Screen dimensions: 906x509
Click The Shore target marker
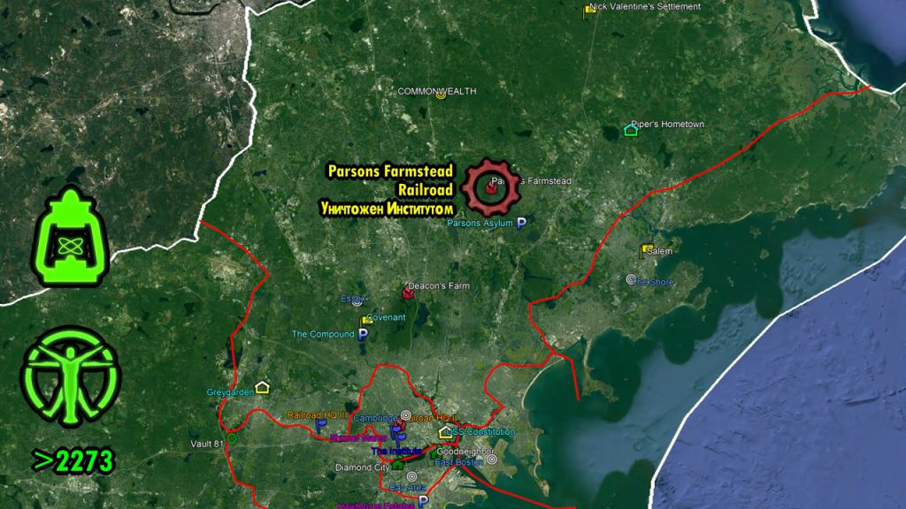point(632,279)
